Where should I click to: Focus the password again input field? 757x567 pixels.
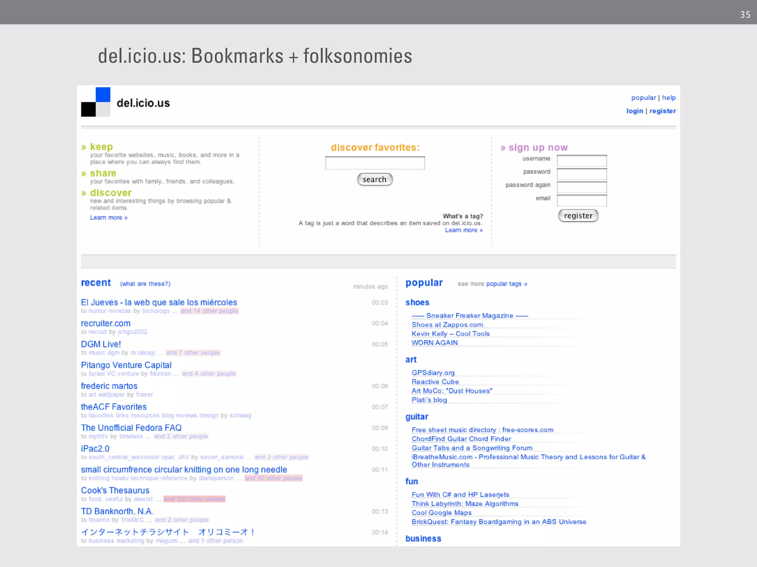point(582,187)
